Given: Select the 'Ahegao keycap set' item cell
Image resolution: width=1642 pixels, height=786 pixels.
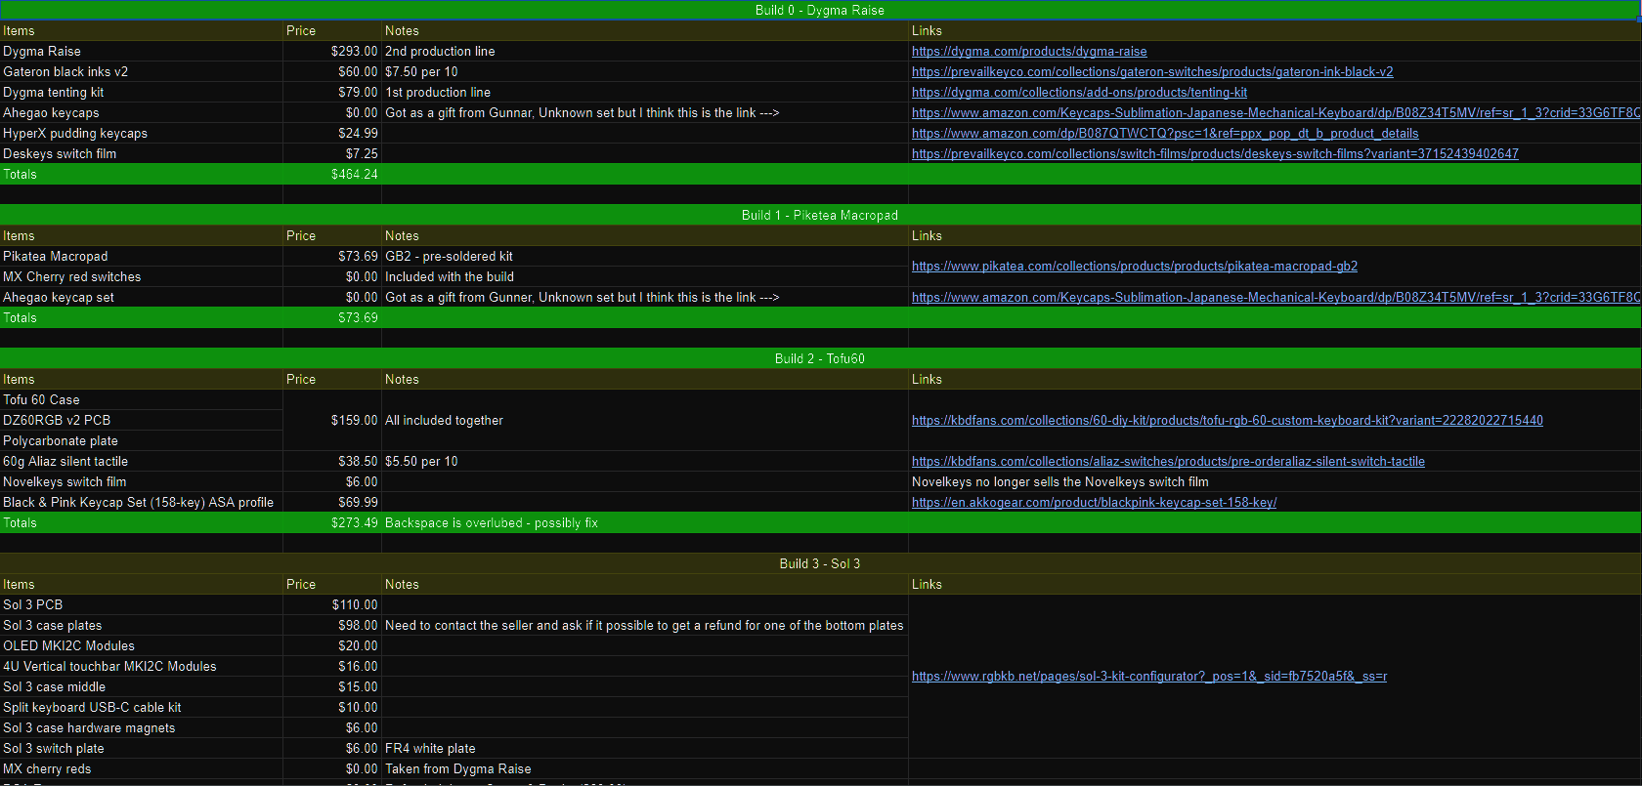Looking at the screenshot, I should (142, 298).
